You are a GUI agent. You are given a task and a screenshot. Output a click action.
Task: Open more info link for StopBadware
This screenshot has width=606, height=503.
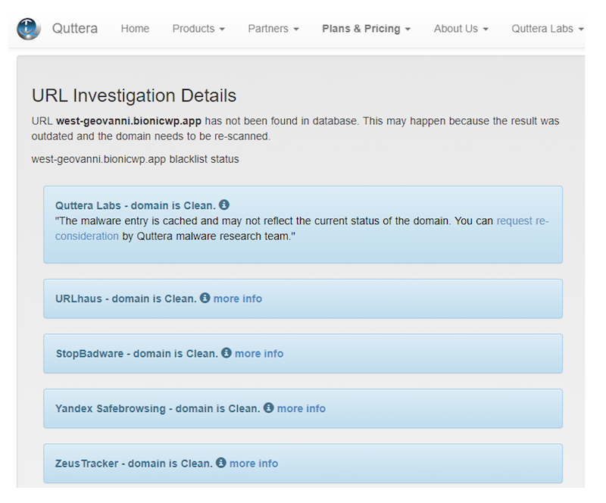click(x=259, y=354)
